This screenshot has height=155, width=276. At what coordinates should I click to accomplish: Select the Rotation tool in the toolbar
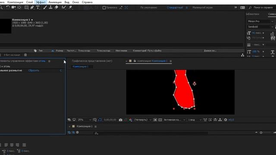(x=8, y=7)
